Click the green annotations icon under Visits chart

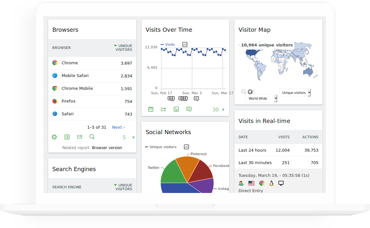click(189, 109)
